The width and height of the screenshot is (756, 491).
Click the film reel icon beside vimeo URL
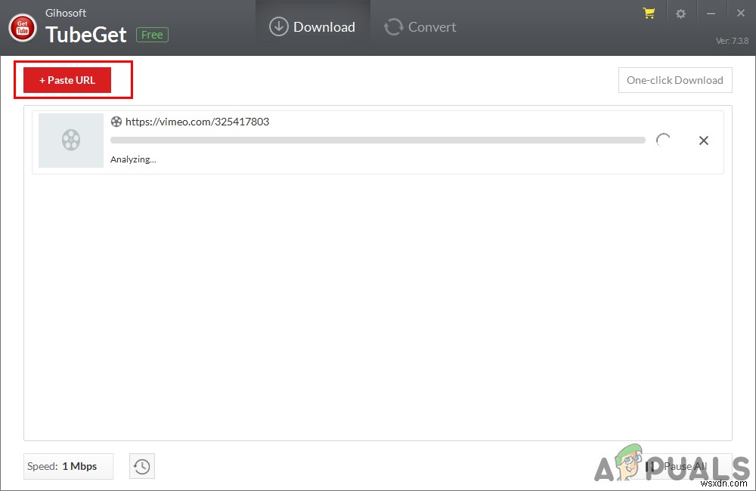(116, 122)
